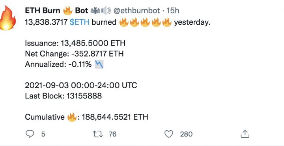Screen dimensions: 284x146
Task: Click the bat emoji in name
Action: click(x=95, y=11)
